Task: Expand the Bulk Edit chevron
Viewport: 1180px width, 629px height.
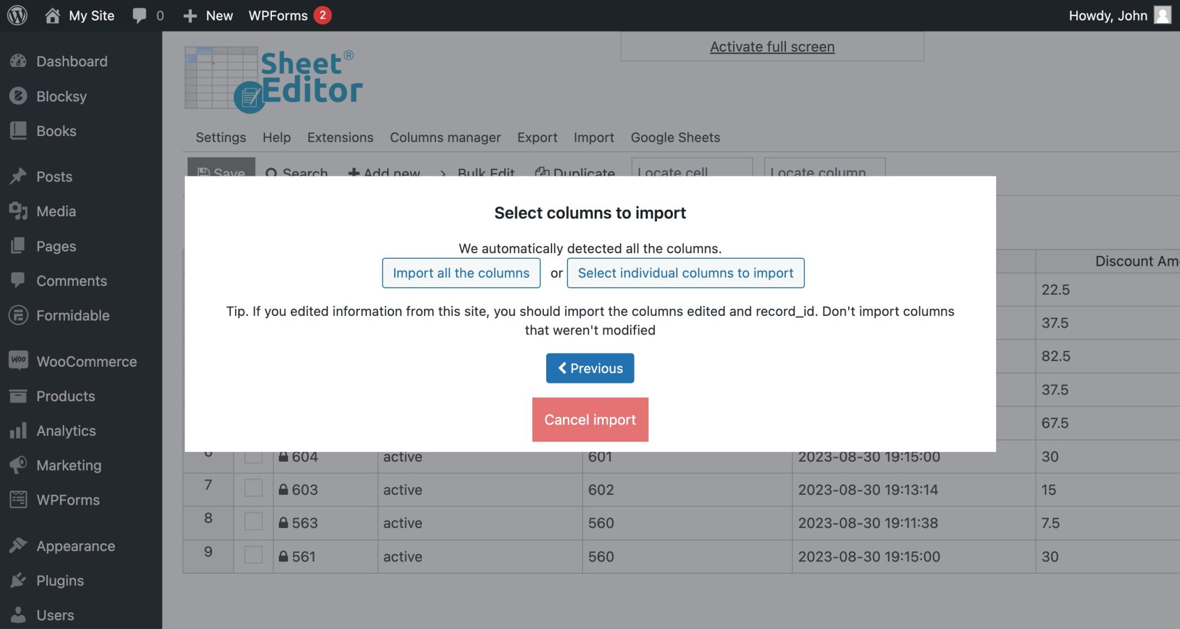Action: click(442, 173)
